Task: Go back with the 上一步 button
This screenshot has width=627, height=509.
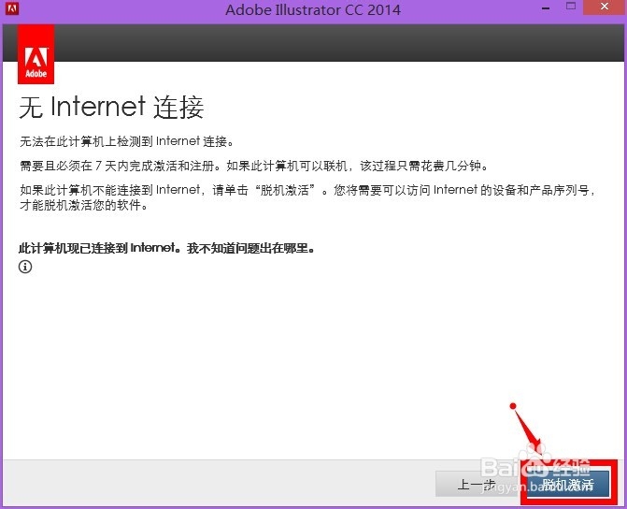Action: tap(477, 484)
